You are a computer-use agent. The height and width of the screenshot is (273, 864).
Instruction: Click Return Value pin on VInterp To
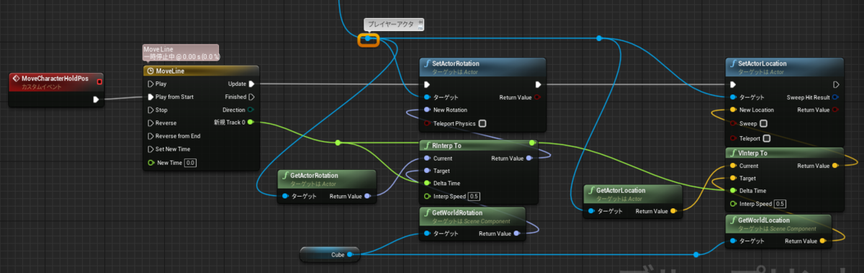(x=835, y=166)
